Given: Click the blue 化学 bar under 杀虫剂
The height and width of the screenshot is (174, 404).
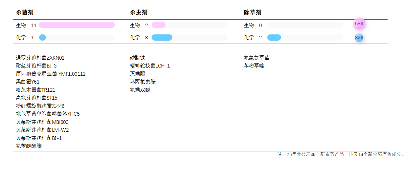Looking at the screenshot, I should [x=162, y=37].
